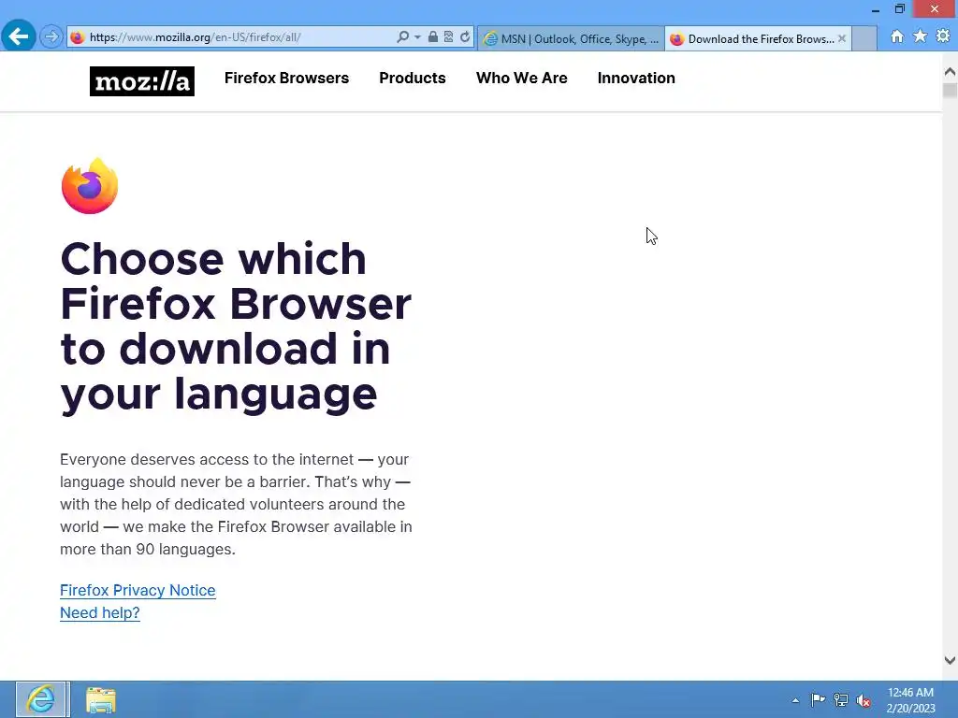Click the search magnifier in address bar
Viewport: 958px width, 718px height.
click(402, 37)
